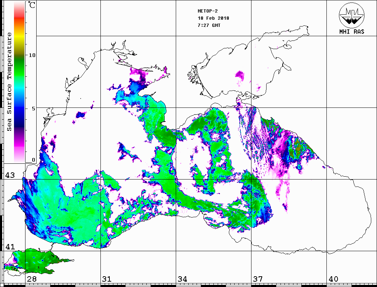This screenshot has height=287, width=377.
Task: Click the '0' tick label on color scale
Action: click(x=33, y=160)
